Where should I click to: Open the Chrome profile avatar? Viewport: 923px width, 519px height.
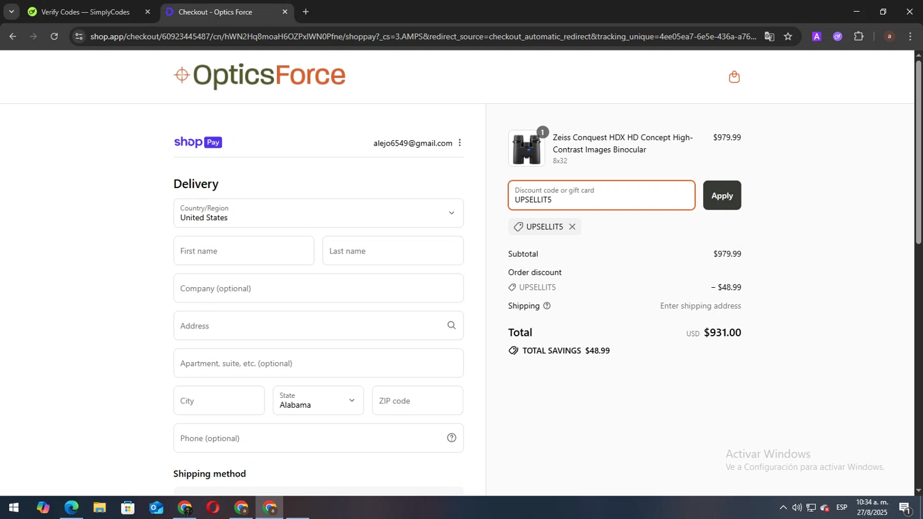point(889,36)
